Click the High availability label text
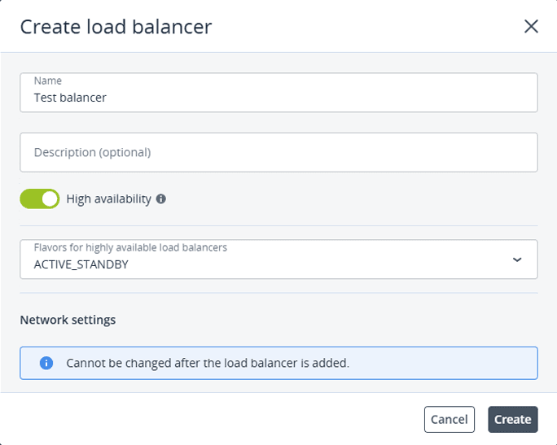557x445 pixels. (109, 199)
